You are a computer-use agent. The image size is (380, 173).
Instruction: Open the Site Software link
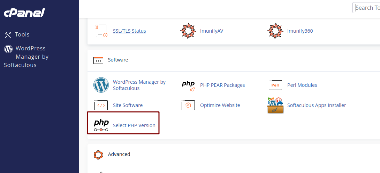[x=128, y=105]
